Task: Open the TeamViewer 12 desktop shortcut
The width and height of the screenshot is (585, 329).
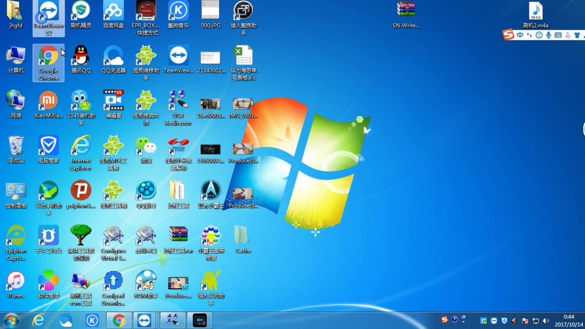Action: [48, 18]
